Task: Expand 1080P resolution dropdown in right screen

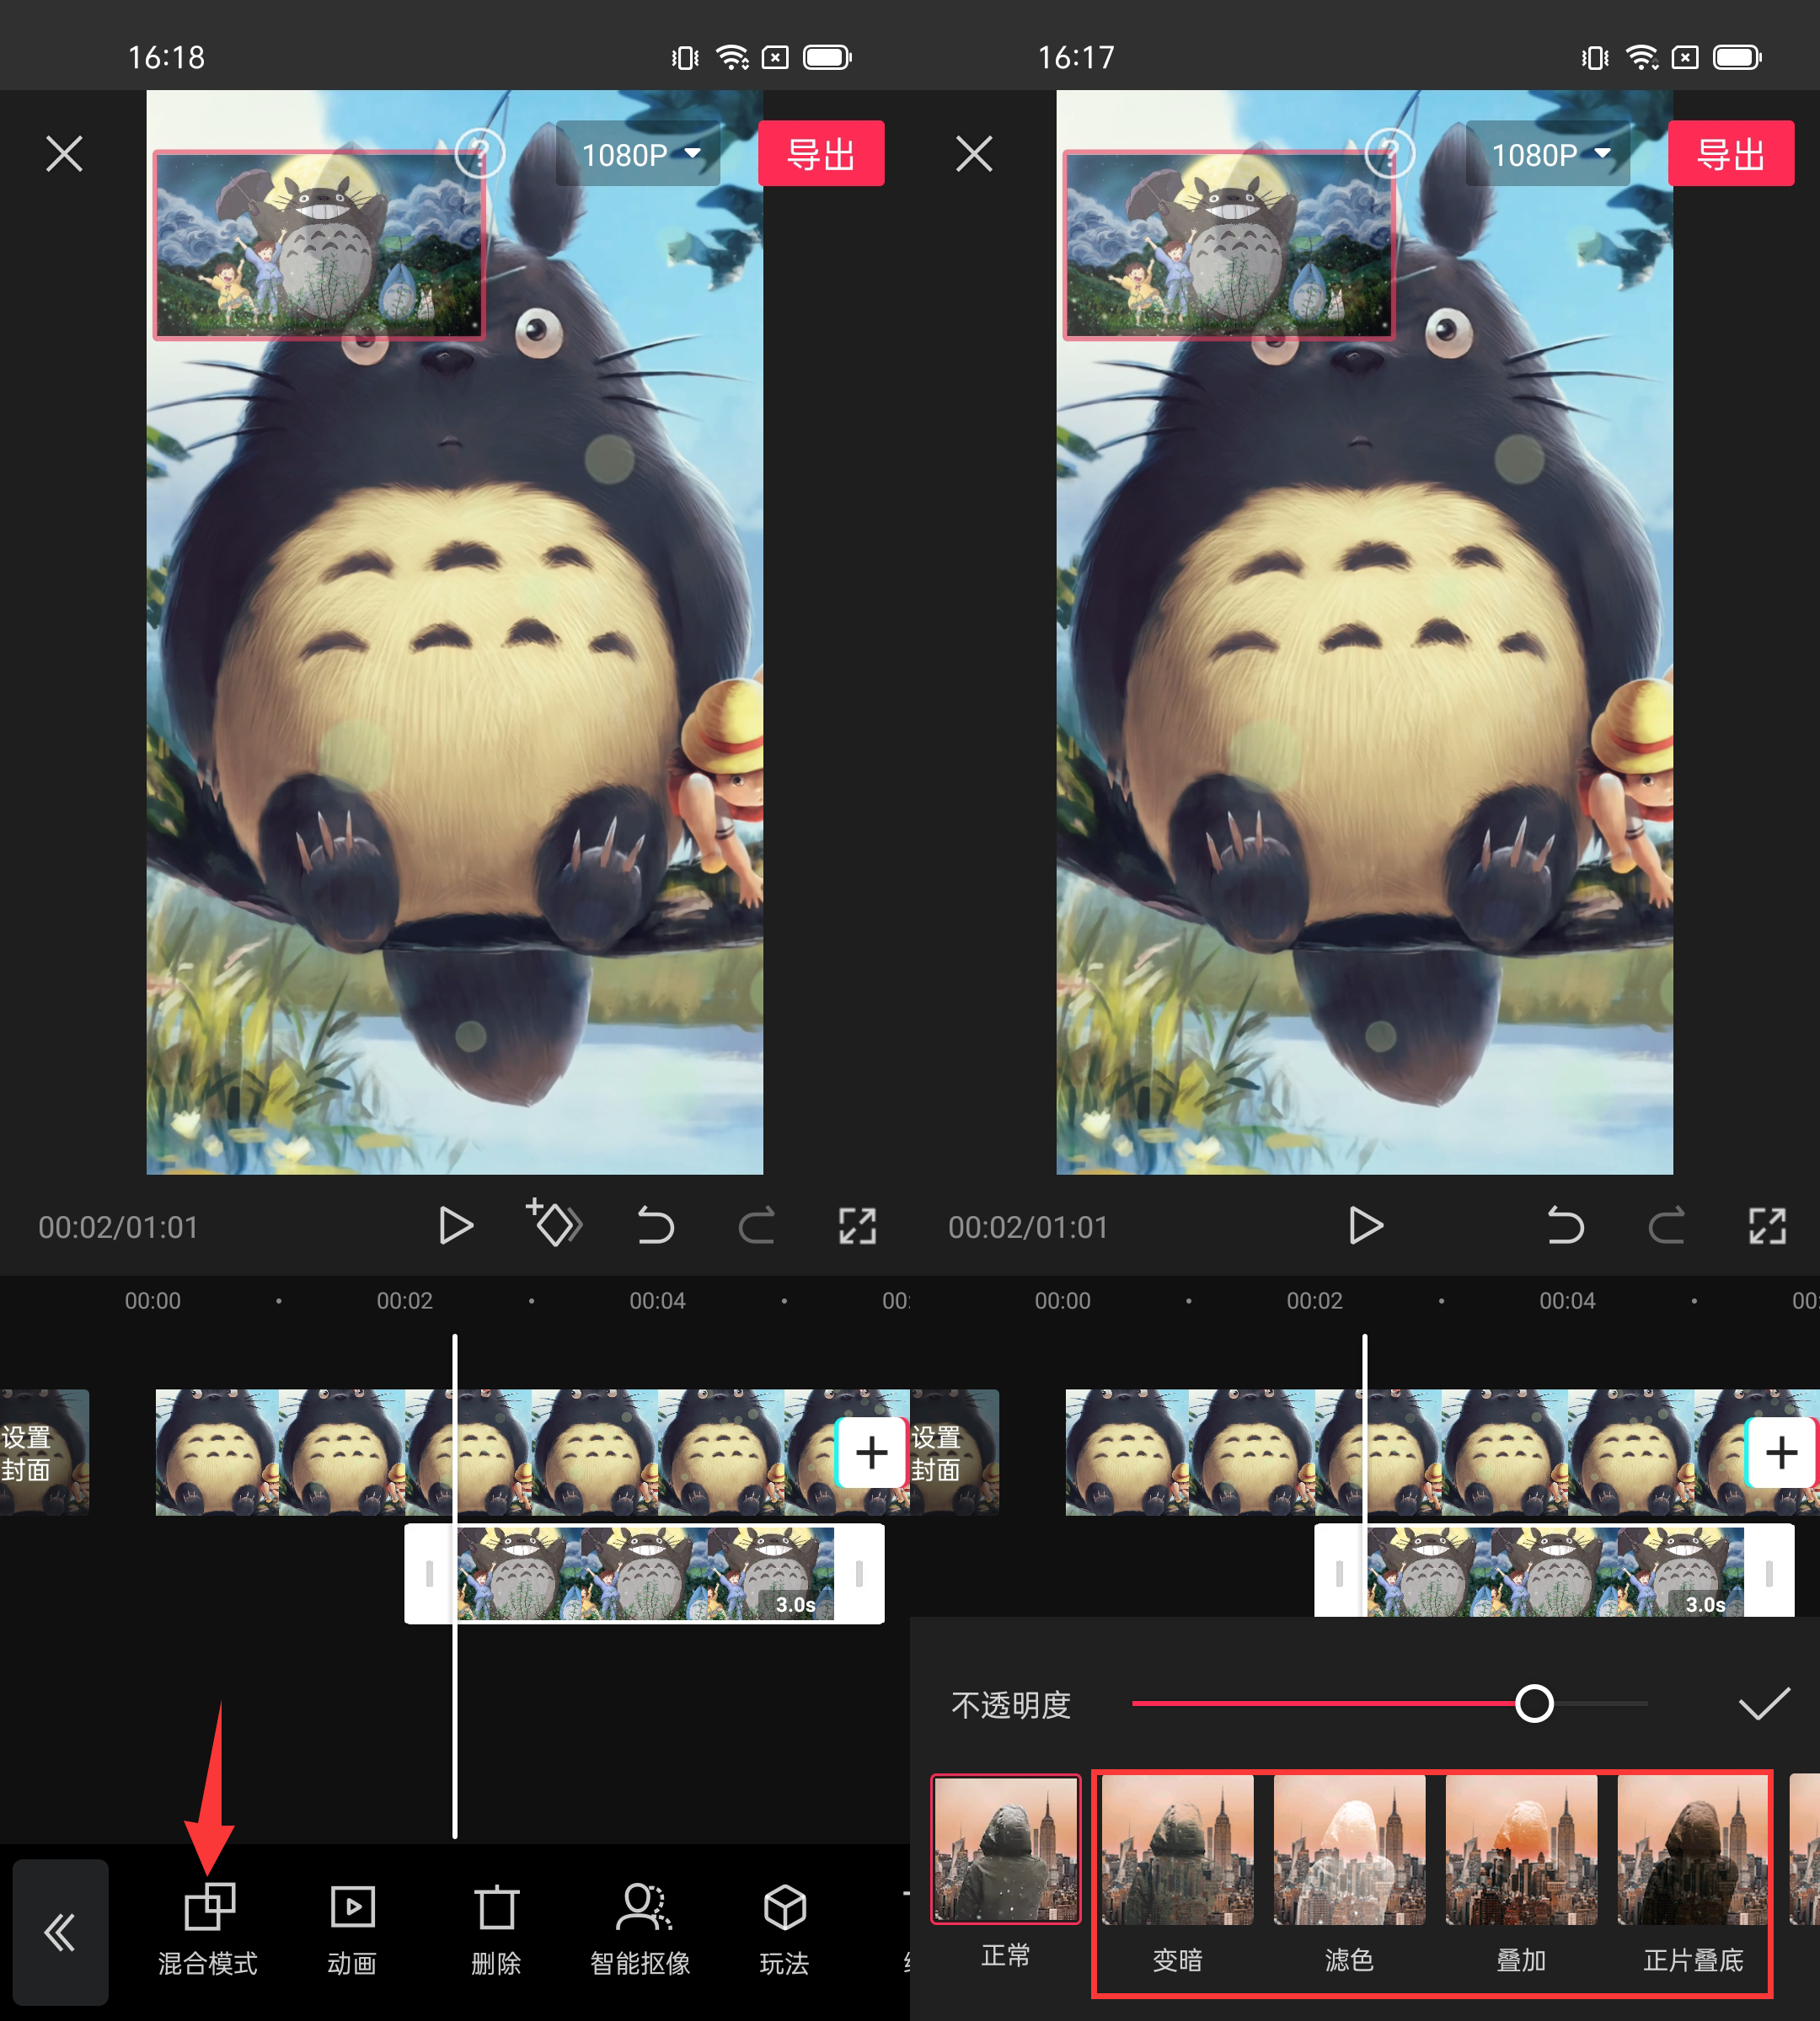Action: tap(1549, 155)
